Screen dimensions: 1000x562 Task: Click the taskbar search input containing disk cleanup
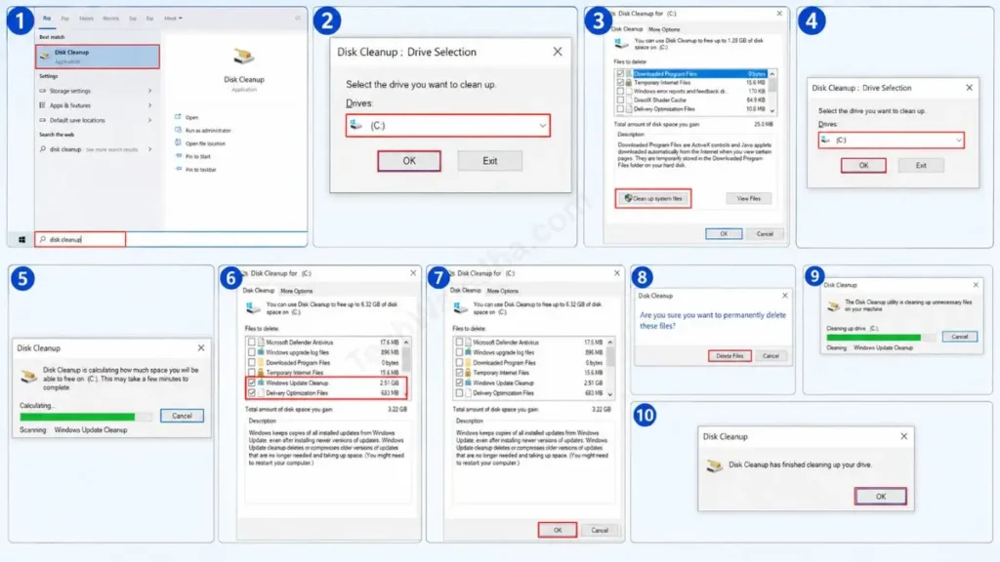coord(80,240)
